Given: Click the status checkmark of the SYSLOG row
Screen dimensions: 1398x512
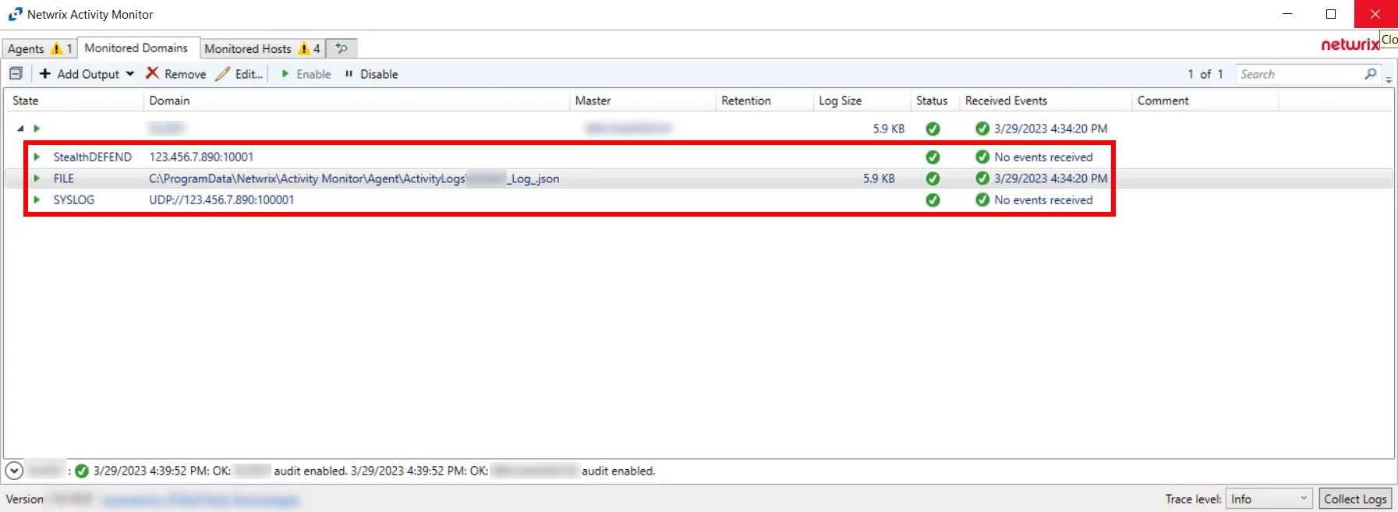Looking at the screenshot, I should point(933,200).
